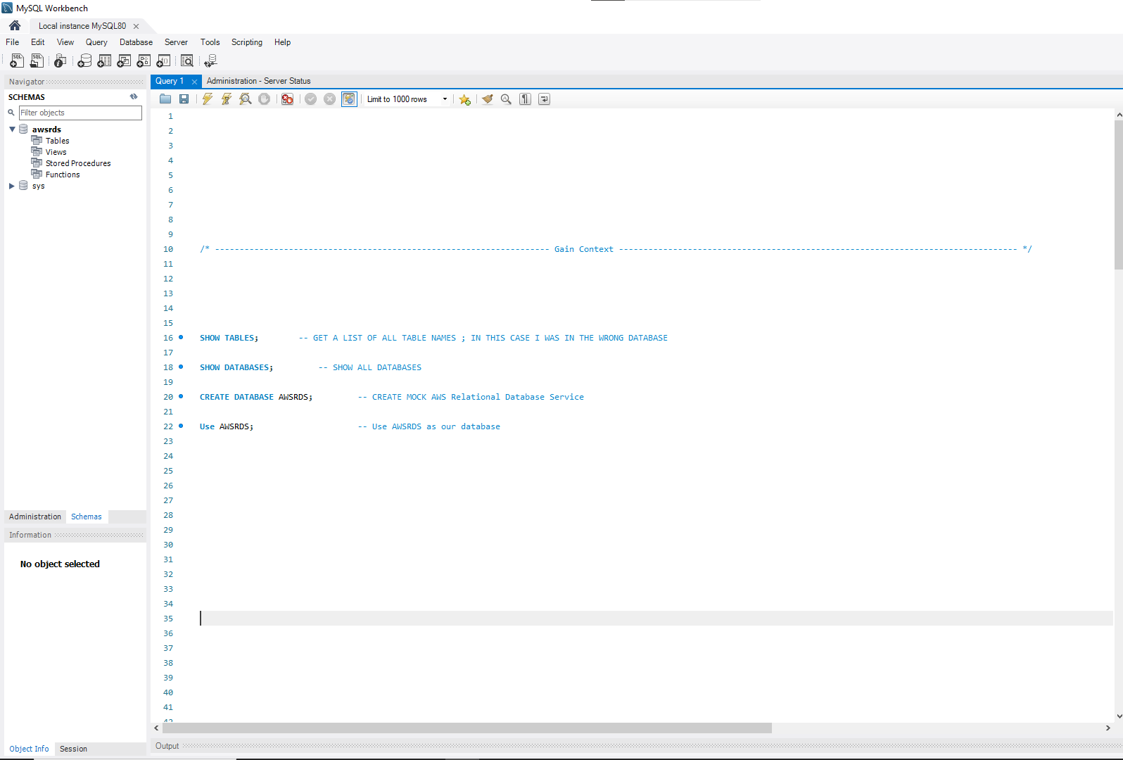
Task: Execute statement under cursor icon
Action: 227,99
